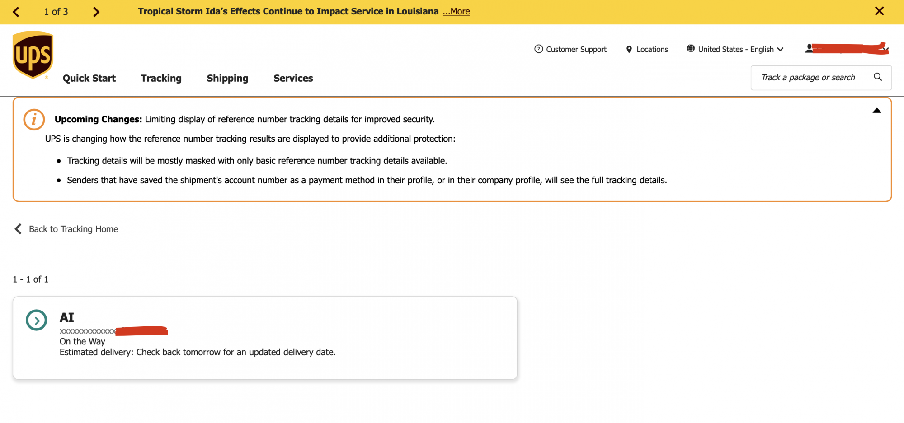
Task: Select the On the Way status text
Action: [82, 342]
